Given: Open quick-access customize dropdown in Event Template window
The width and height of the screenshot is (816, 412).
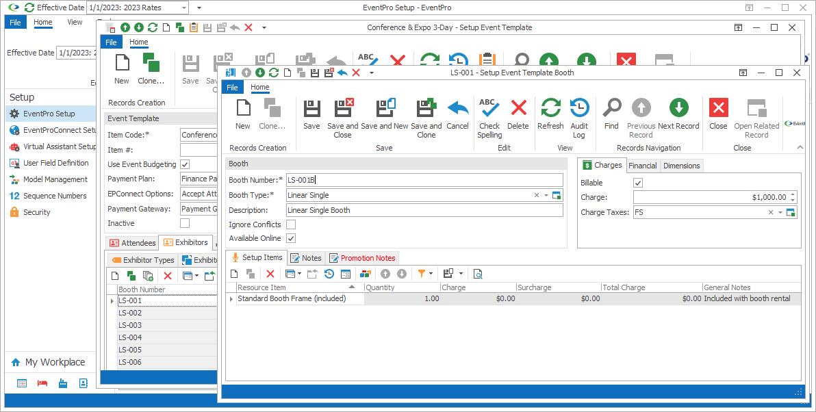Looking at the screenshot, I should click(264, 27).
